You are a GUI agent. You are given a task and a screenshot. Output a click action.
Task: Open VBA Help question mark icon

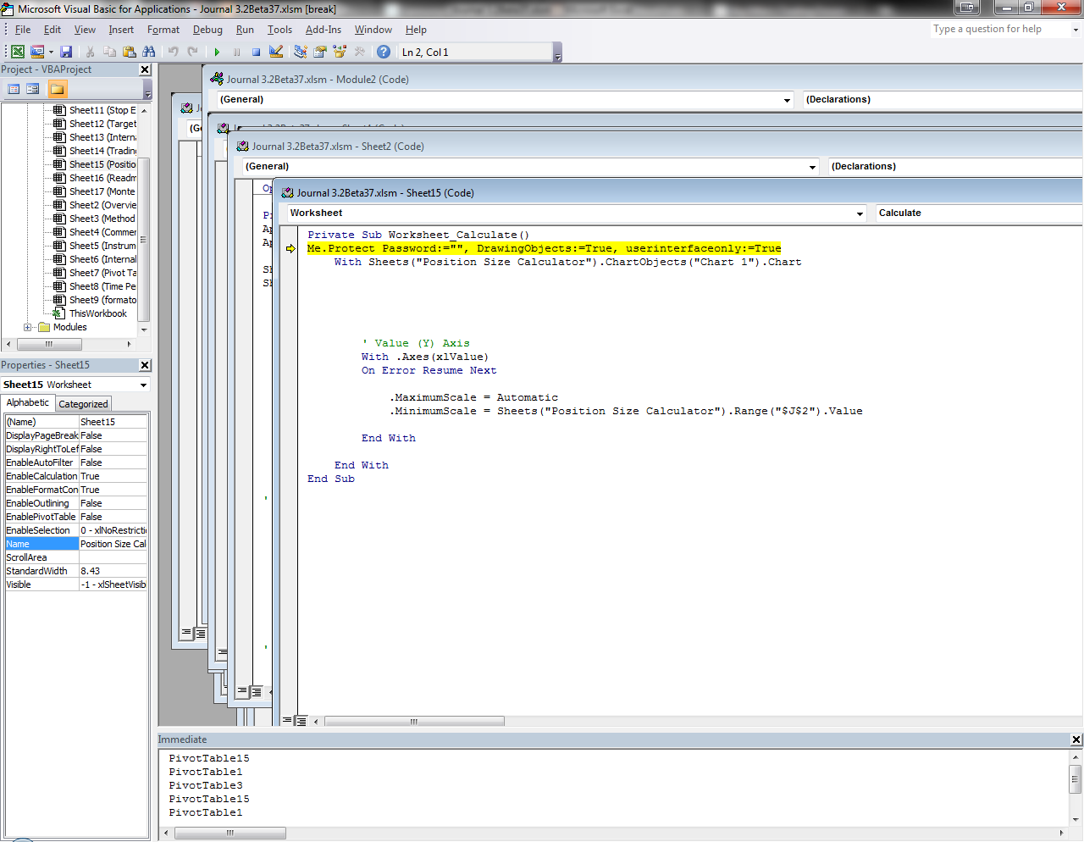(384, 52)
